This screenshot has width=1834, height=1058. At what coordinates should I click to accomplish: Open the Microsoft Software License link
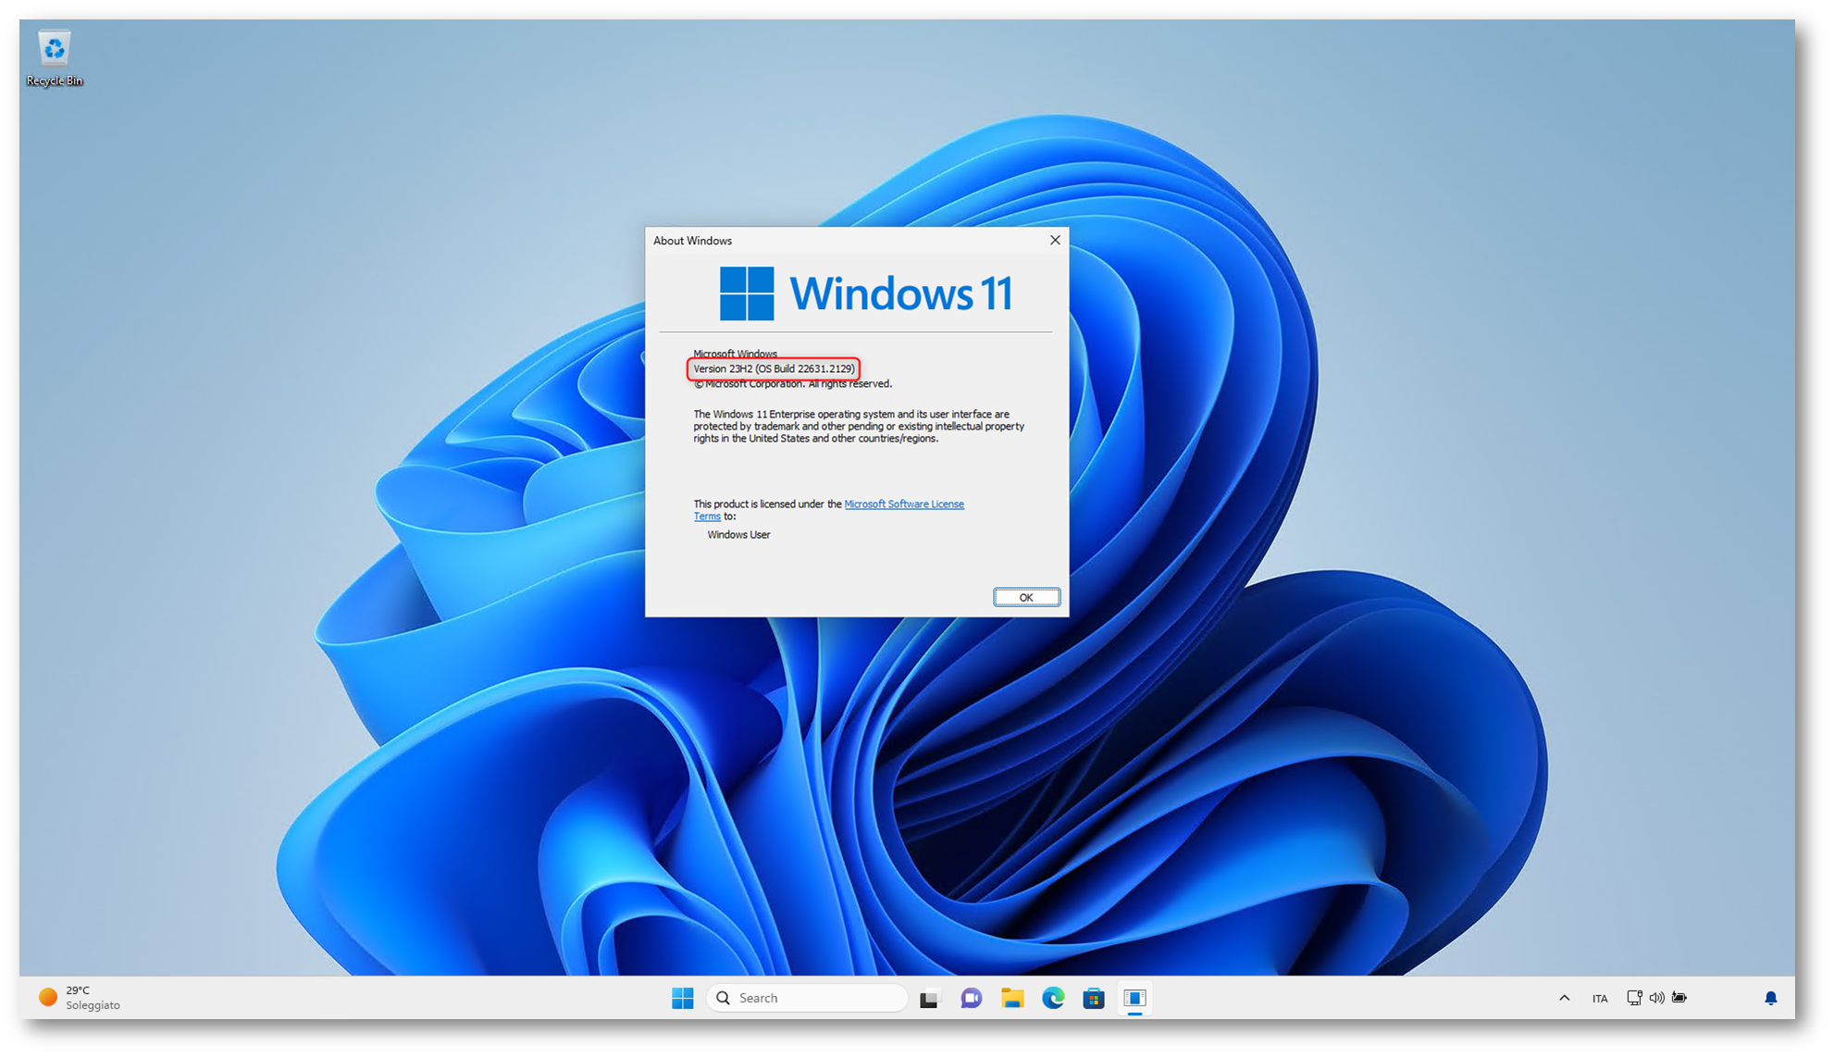[x=903, y=504]
